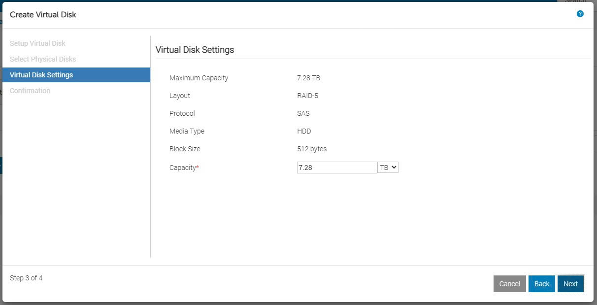The width and height of the screenshot is (597, 305).
Task: Click the blue help question mark icon
Action: pos(580,14)
